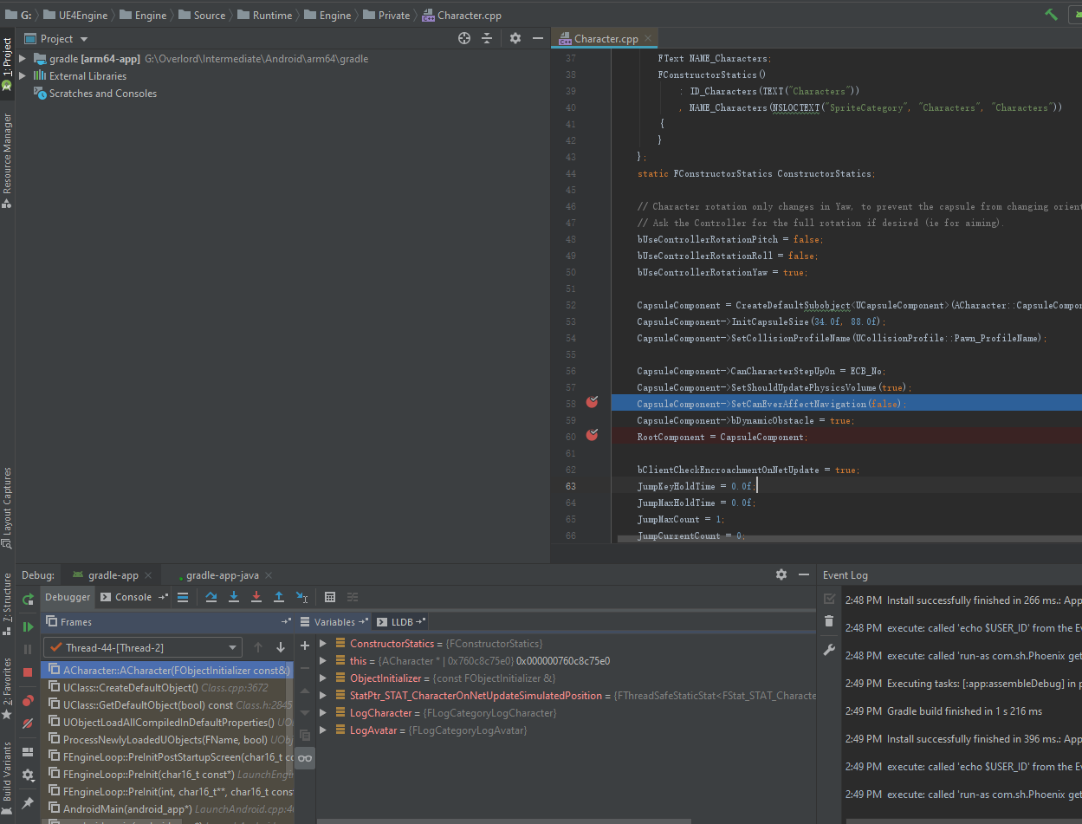The width and height of the screenshot is (1082, 824).
Task: Toggle the breakpoint on line 60
Action: tap(592, 435)
